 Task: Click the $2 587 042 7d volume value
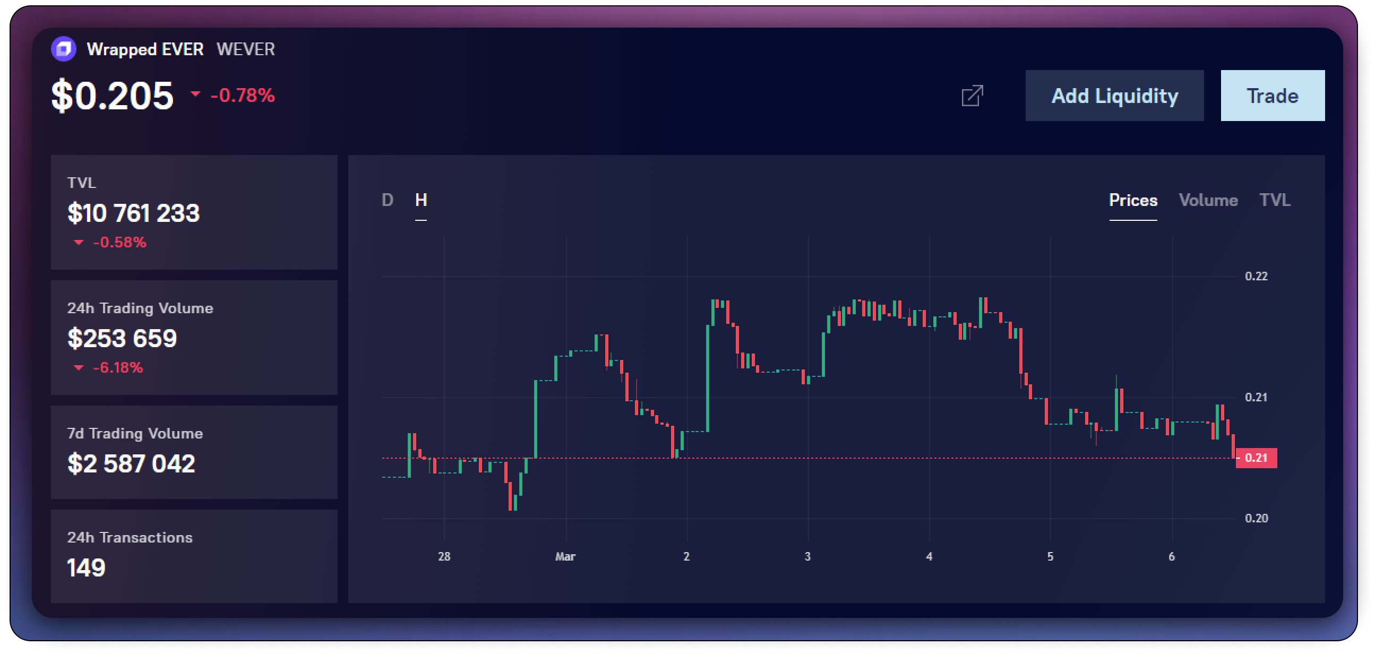pyautogui.click(x=131, y=463)
